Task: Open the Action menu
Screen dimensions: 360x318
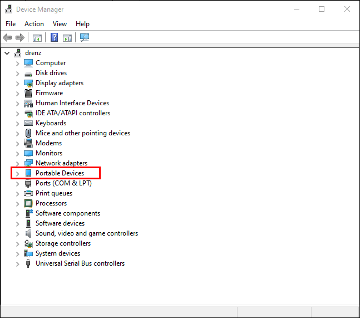Action: tap(34, 24)
